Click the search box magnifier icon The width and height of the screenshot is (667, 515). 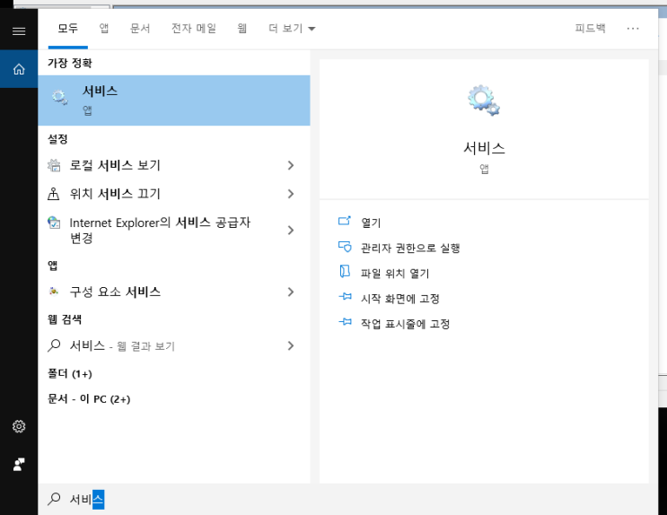pos(54,499)
